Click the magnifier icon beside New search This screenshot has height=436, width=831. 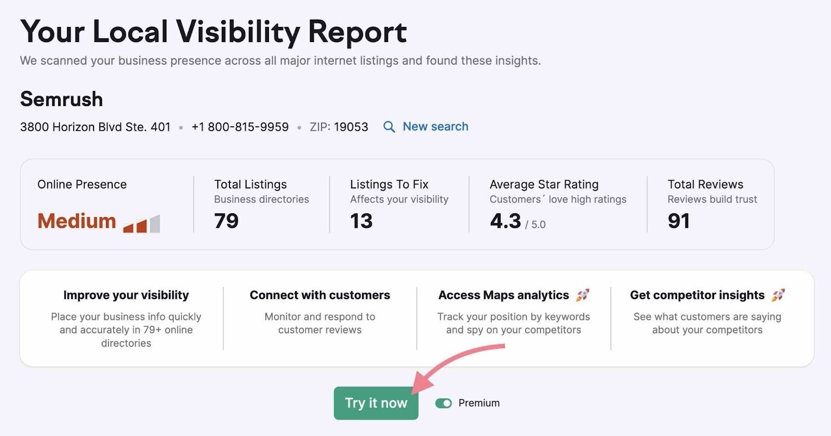[x=389, y=127]
